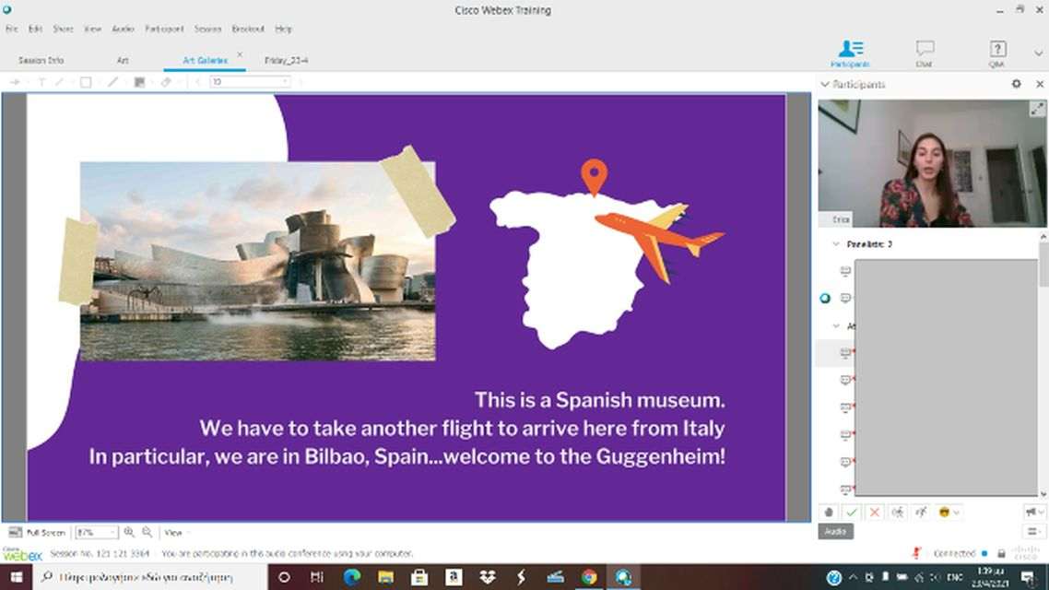Click the Full Screen button
Screen dimensions: 1049x590
(37, 533)
